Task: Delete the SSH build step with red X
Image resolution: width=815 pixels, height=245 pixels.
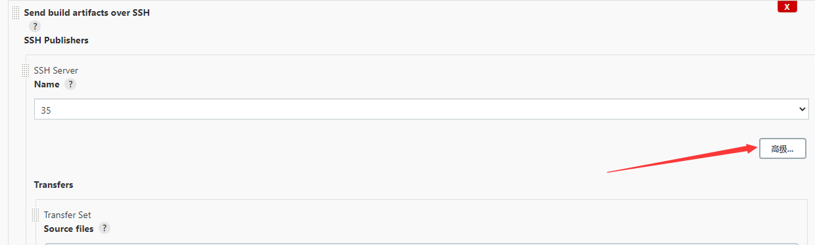Action: [x=787, y=7]
